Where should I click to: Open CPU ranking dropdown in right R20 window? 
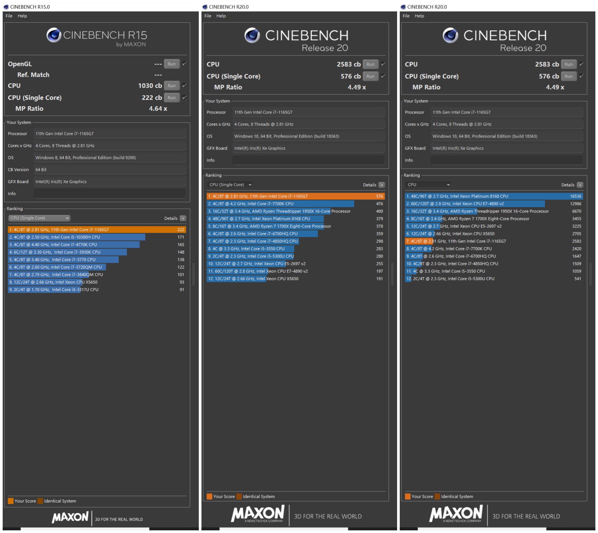tap(428, 185)
